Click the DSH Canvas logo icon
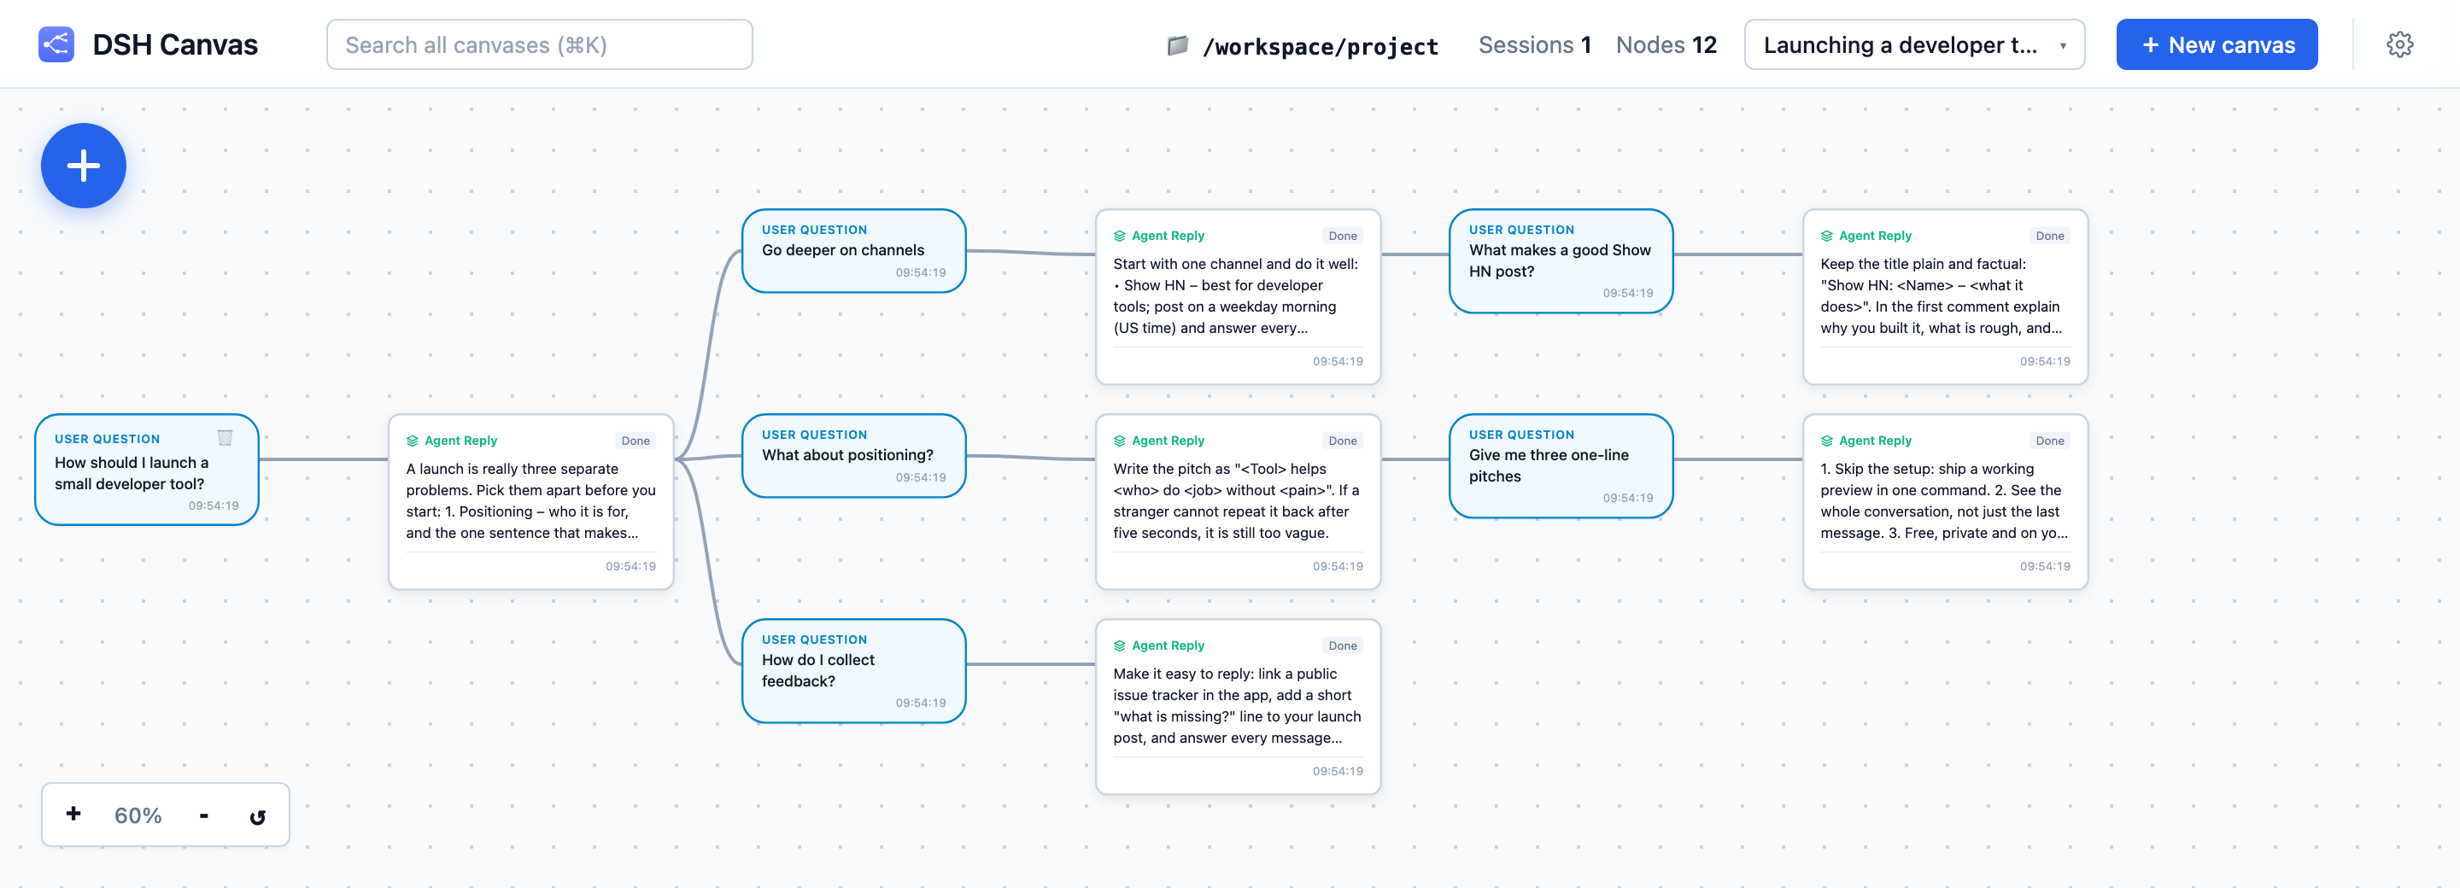This screenshot has height=888, width=2460. click(56, 44)
